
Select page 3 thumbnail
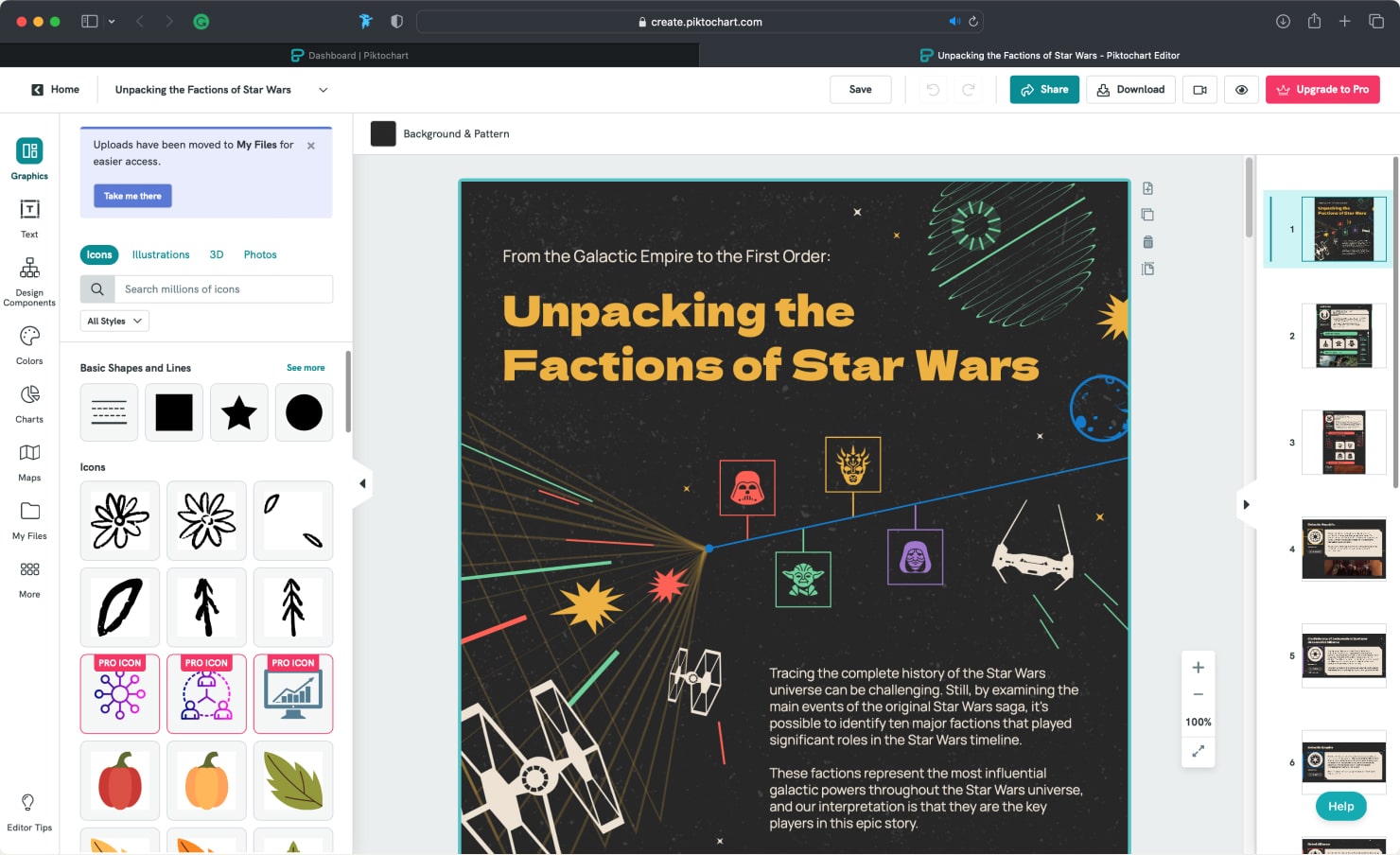pyautogui.click(x=1343, y=442)
